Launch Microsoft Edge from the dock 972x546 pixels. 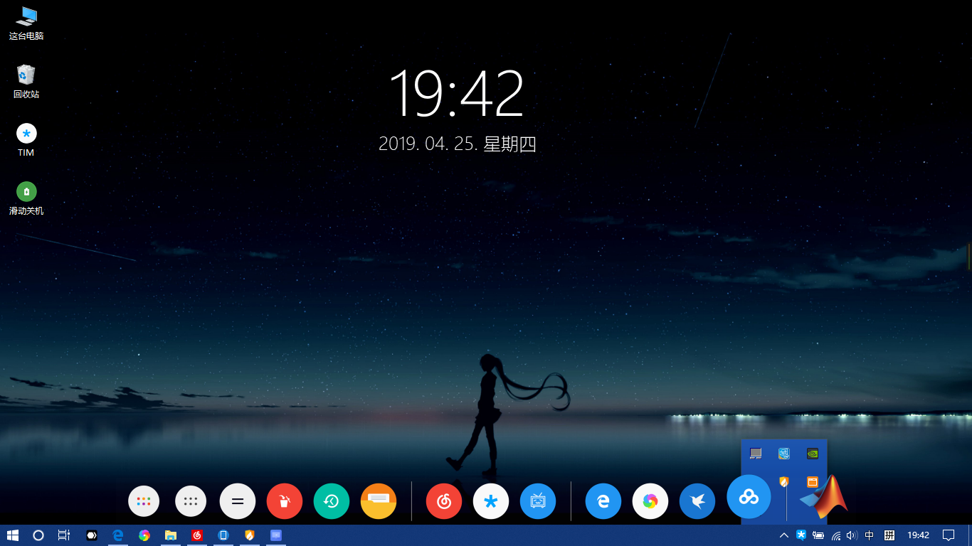pos(603,501)
